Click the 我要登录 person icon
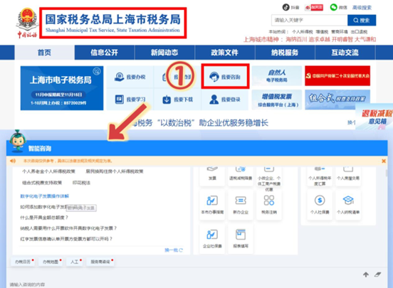Viewport: 393px width, 288px height. click(214, 100)
